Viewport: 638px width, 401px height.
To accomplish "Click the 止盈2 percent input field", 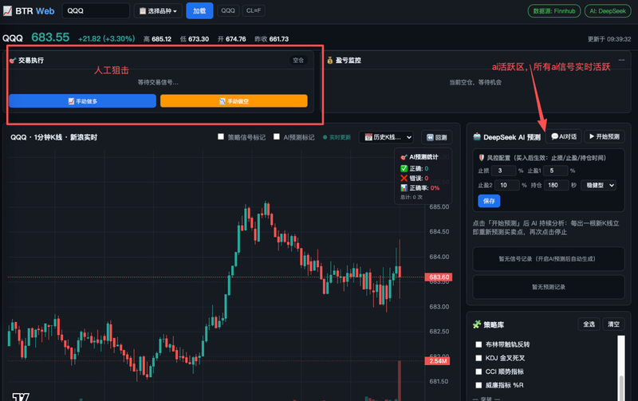I will click(507, 185).
